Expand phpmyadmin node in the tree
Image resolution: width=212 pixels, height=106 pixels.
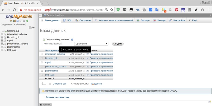click(2, 47)
